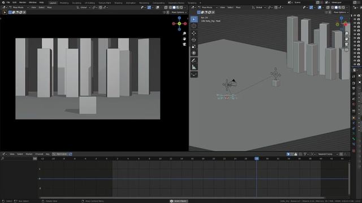Select the Rotate tool in right viewport toolbar
Image resolution: width=362 pixels, height=203 pixels.
(194, 40)
